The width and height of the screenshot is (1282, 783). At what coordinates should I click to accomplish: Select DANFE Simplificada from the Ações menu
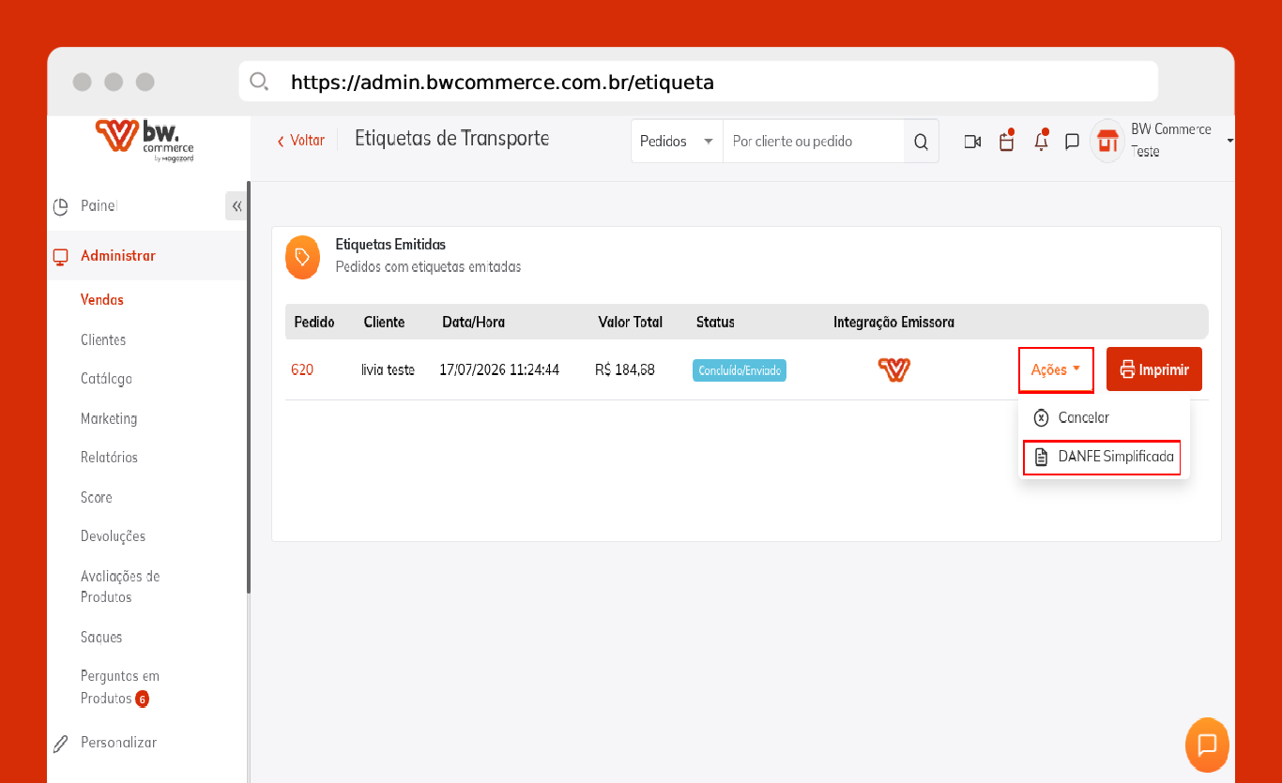[1102, 458]
